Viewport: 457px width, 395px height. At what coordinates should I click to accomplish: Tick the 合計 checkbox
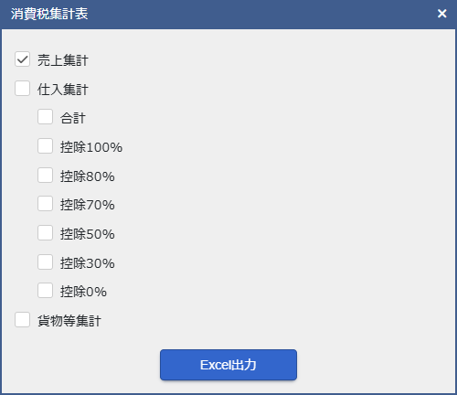click(45, 117)
